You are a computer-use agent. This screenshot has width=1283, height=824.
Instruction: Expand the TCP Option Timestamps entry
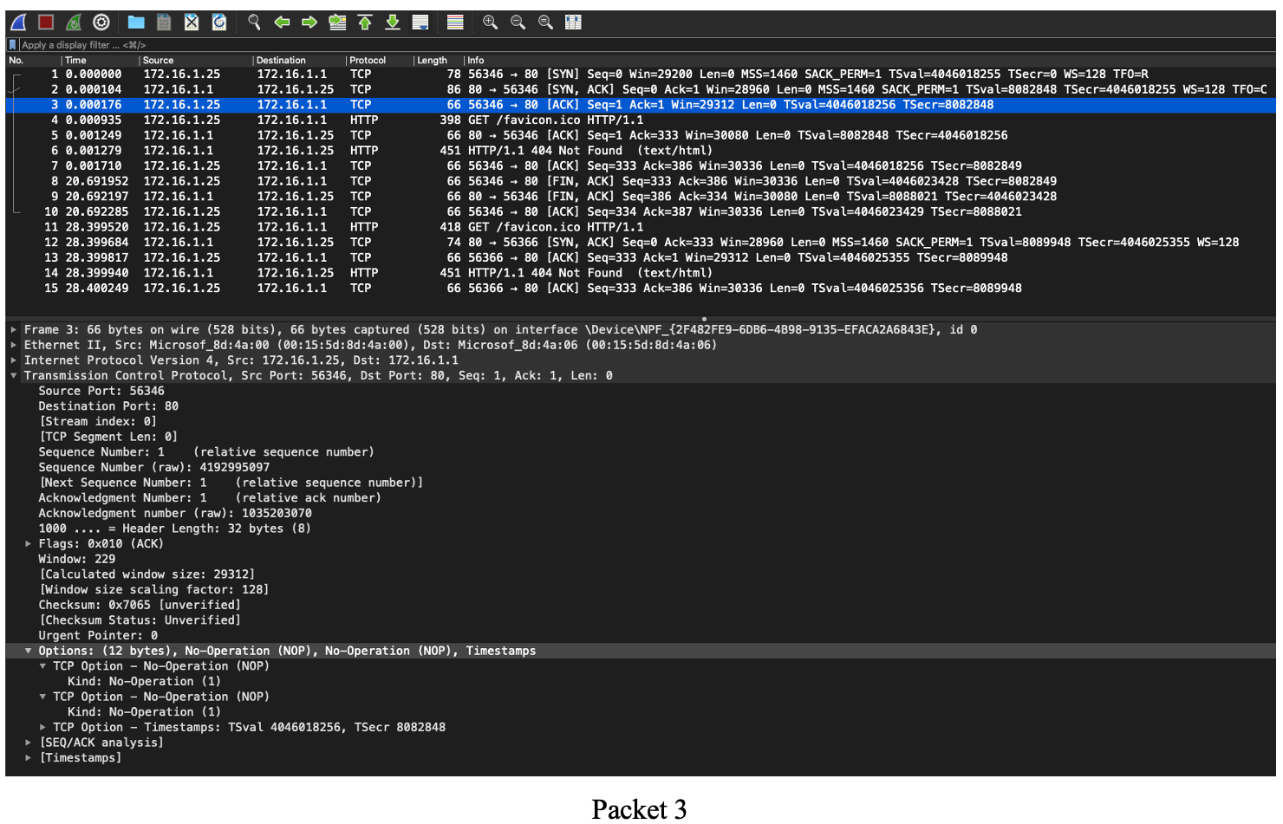pyautogui.click(x=42, y=727)
